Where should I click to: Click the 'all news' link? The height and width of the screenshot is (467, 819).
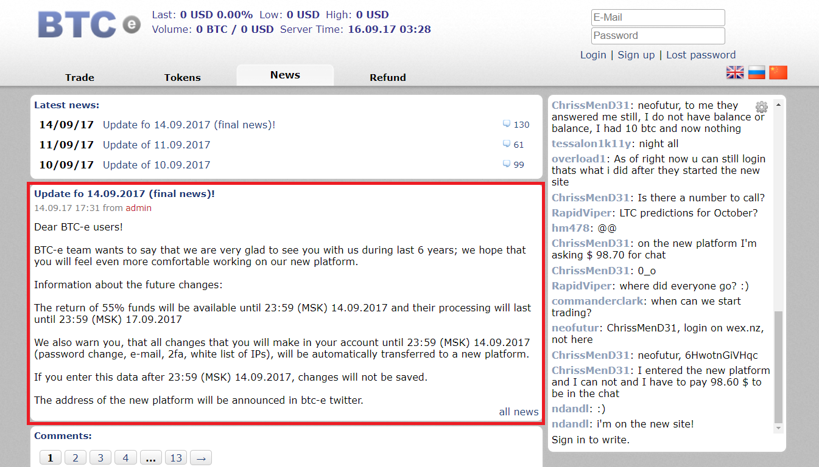(x=519, y=412)
